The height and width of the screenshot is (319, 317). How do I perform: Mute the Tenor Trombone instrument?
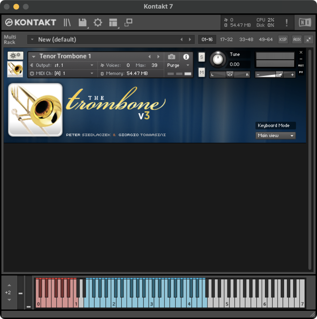pos(201,72)
